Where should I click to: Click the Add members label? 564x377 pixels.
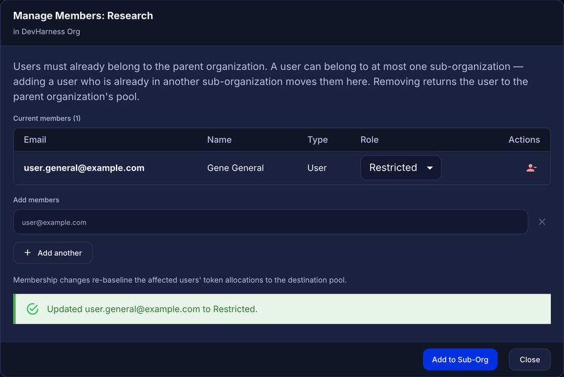point(36,200)
